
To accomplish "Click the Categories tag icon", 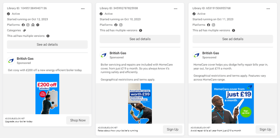I will pos(24,30).
